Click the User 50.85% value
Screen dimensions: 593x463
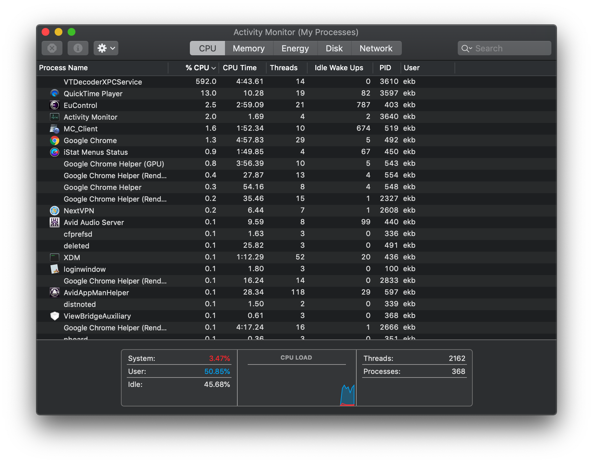pos(217,371)
